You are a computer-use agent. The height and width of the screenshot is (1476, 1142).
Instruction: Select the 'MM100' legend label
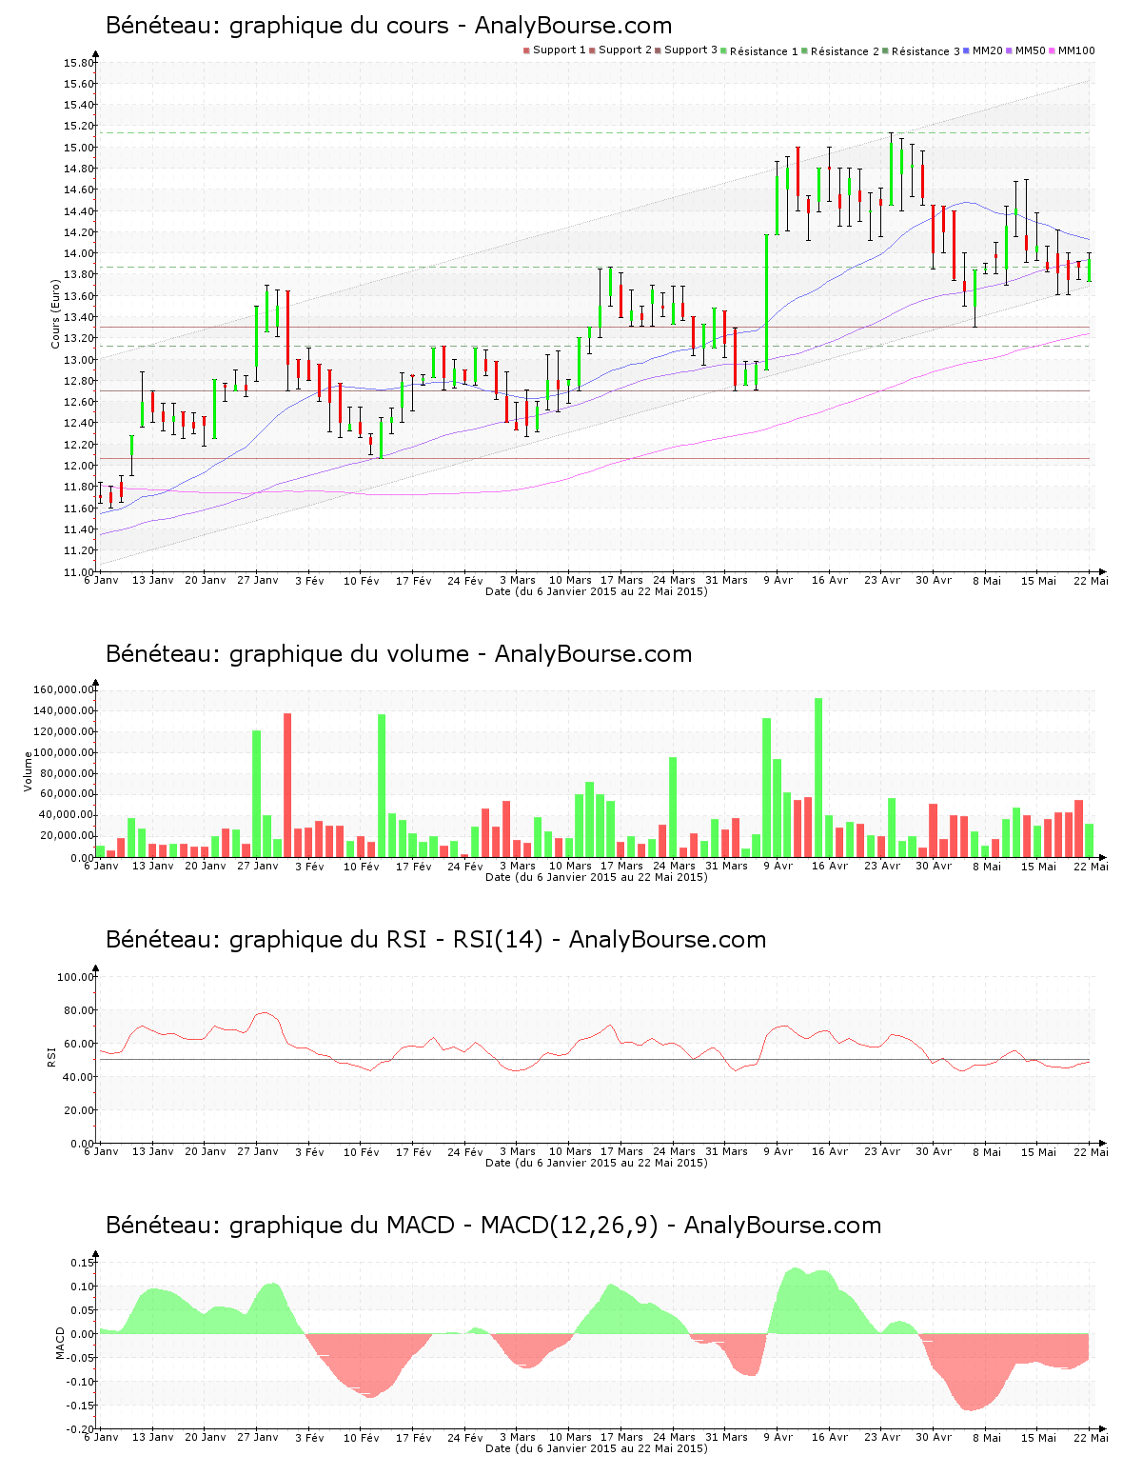point(1076,50)
